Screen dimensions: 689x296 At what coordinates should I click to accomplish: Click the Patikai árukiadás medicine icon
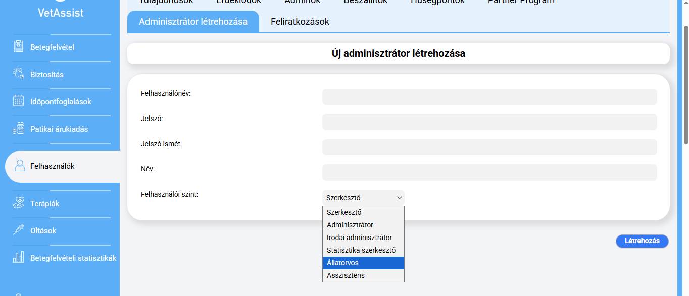point(19,129)
